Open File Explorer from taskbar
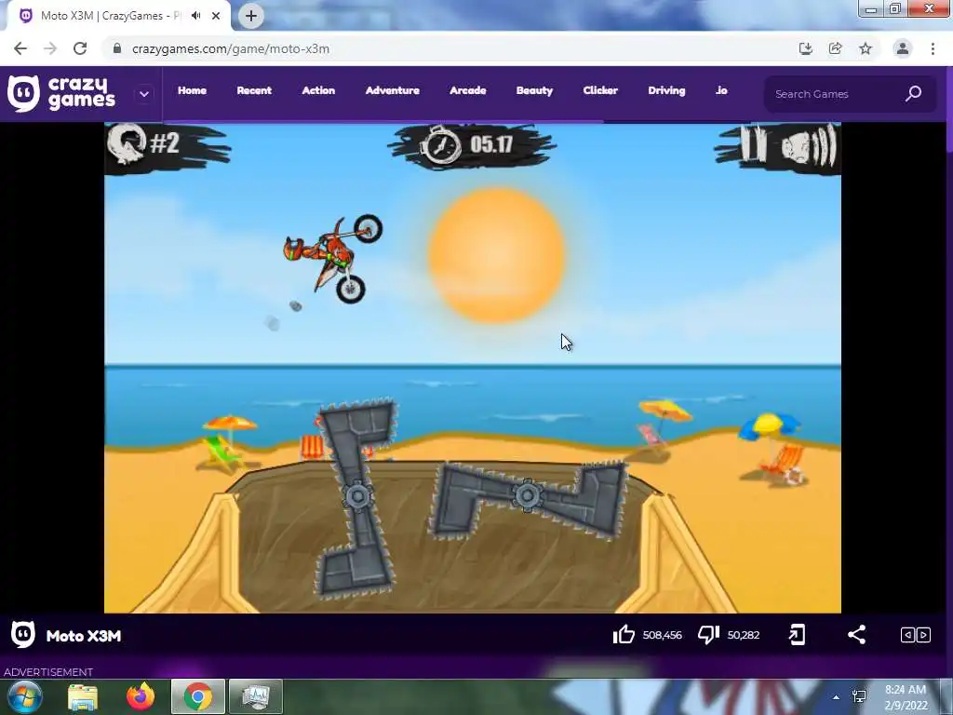Viewport: 953px width, 715px height. click(83, 696)
